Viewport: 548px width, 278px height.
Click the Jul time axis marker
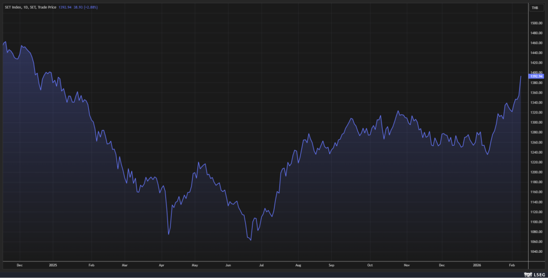pyautogui.click(x=262, y=265)
